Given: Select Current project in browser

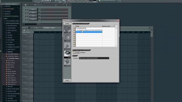Looking at the screenshot, I should [x=9, y=9].
